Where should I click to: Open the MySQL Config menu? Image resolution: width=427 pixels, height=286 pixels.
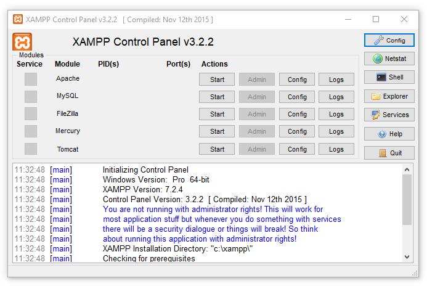tap(297, 97)
